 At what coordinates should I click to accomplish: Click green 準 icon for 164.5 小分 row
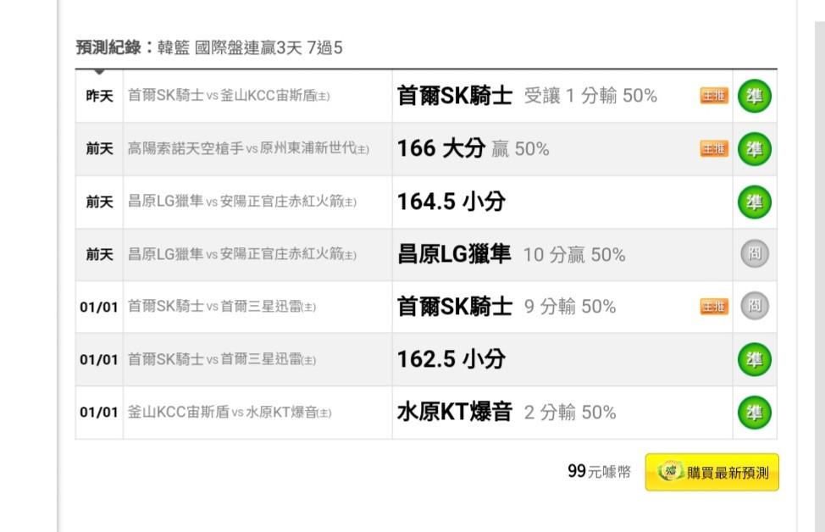point(755,202)
